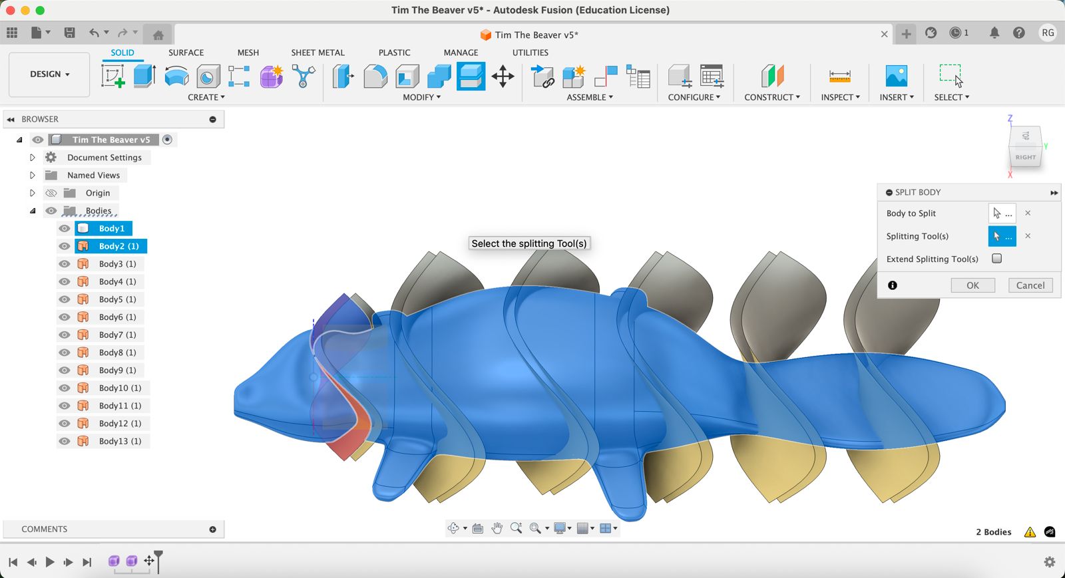
Task: Open the notifications bell icon
Action: pyautogui.click(x=994, y=33)
